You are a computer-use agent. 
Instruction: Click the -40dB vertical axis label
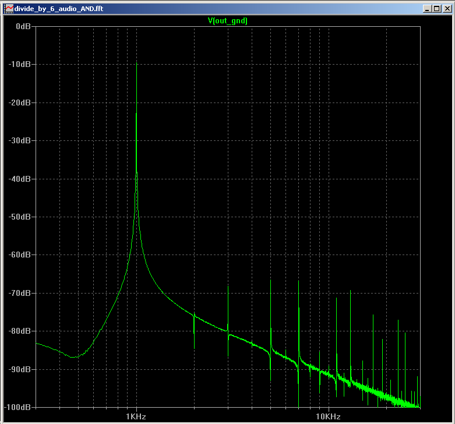[20, 179]
